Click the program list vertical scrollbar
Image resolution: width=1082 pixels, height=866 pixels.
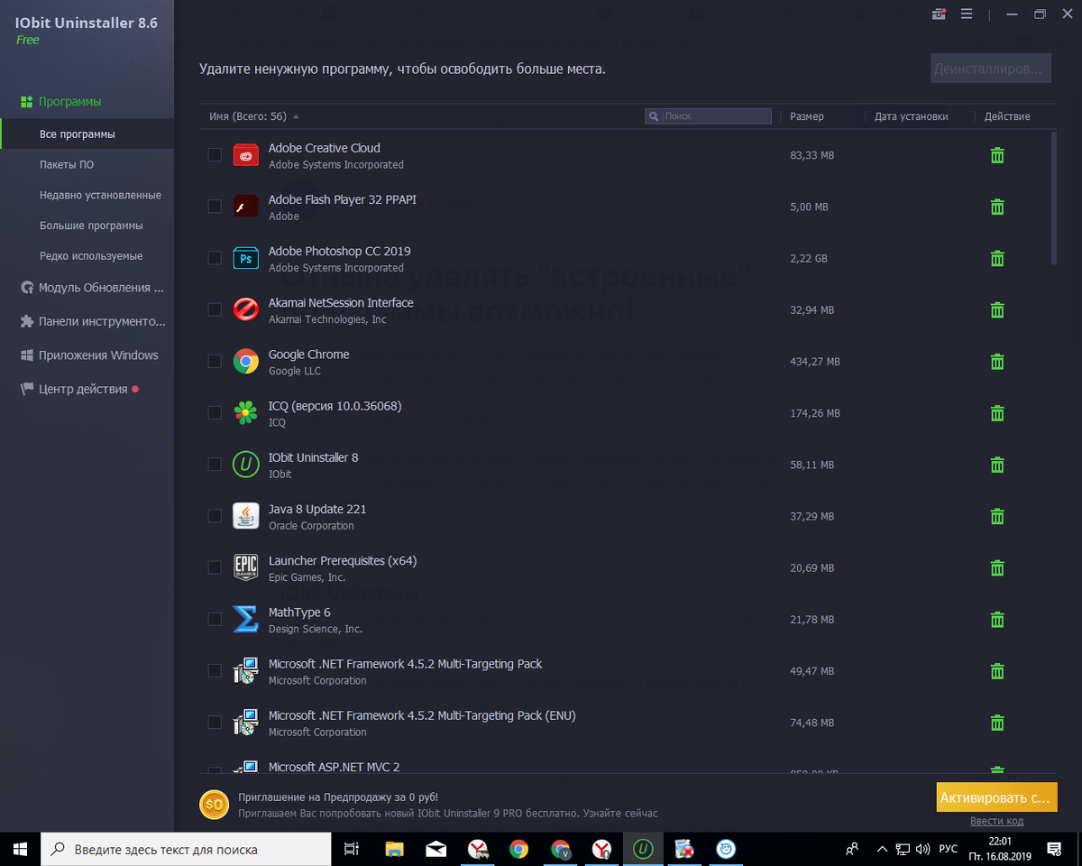tap(1053, 198)
